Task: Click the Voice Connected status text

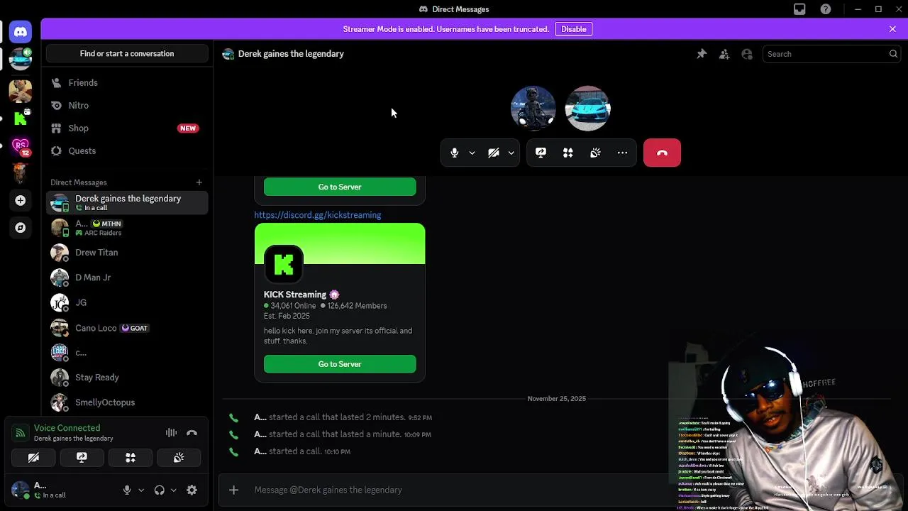Action: click(67, 428)
